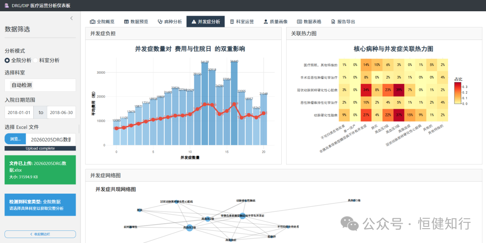Screen dimensions: 486x243
Task: Click the 并发症共现网络图 title
Action: [x=116, y=190]
